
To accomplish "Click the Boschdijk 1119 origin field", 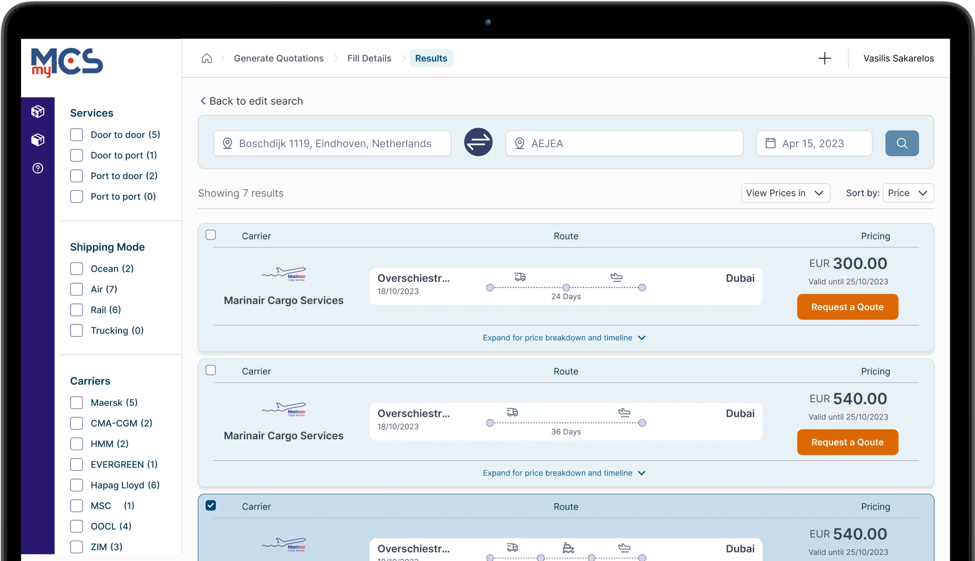I will [x=332, y=143].
